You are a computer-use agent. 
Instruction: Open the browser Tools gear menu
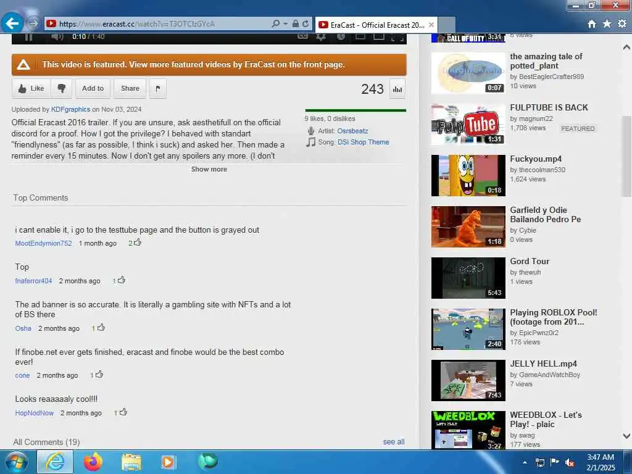coord(622,24)
